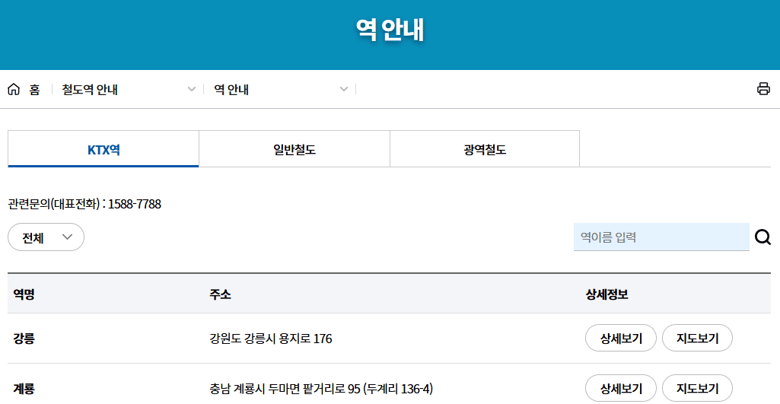Click the 계룡 station name
Image resolution: width=780 pixels, height=404 pixels.
(x=24, y=389)
